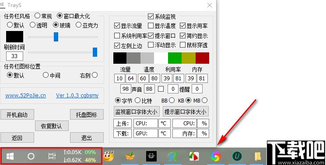Click 恢复默认 to reset settings

[52, 126]
